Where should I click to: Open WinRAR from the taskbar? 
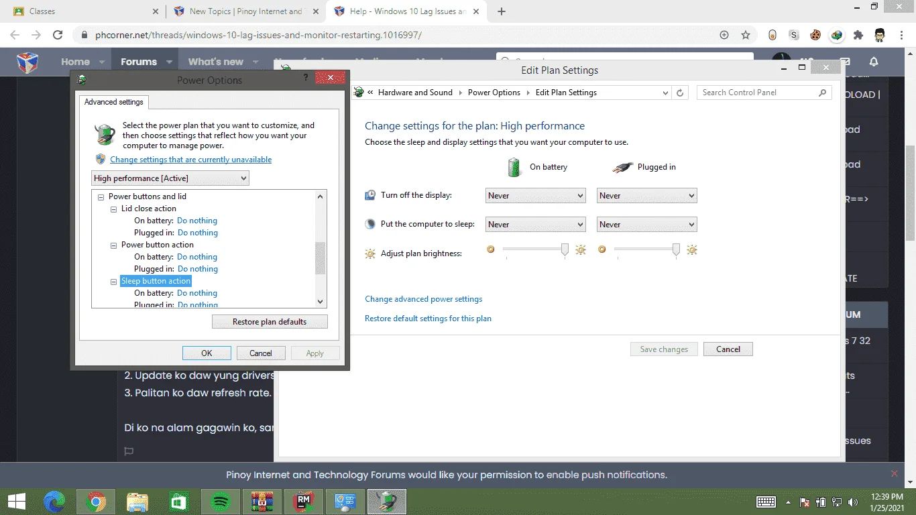click(x=262, y=502)
